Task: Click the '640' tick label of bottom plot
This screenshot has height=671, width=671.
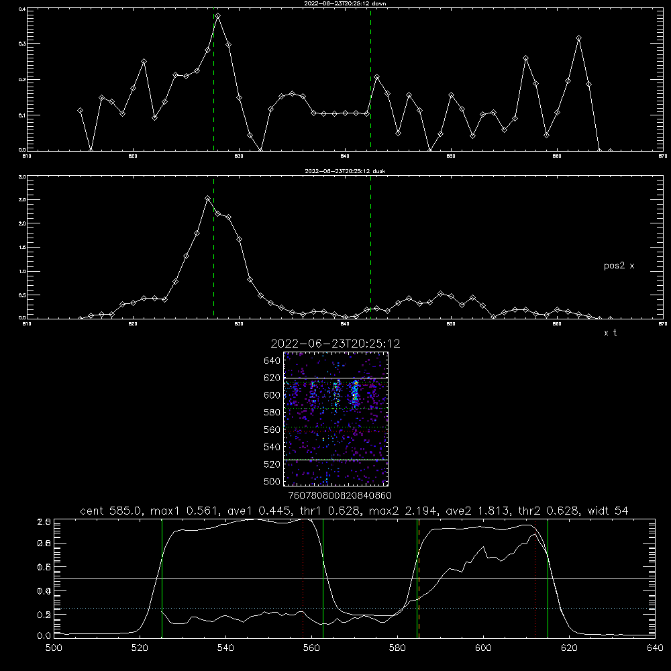Action: (x=655, y=648)
